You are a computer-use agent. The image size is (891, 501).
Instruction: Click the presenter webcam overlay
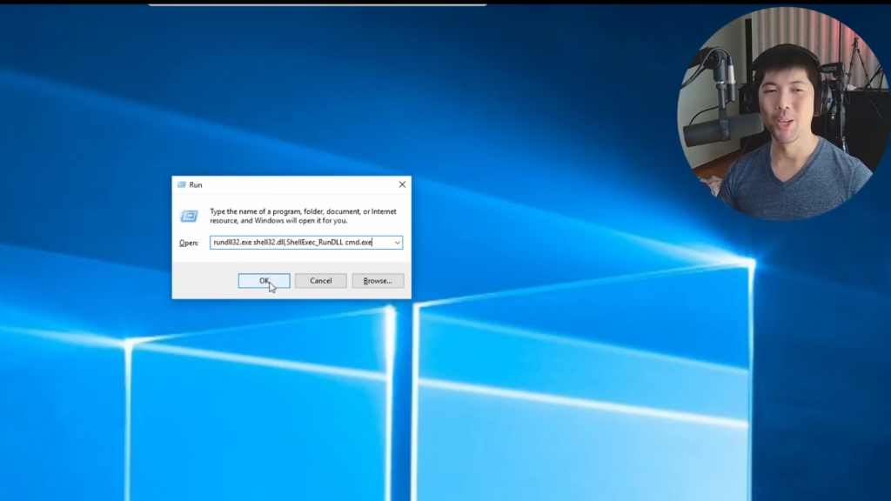tap(784, 114)
